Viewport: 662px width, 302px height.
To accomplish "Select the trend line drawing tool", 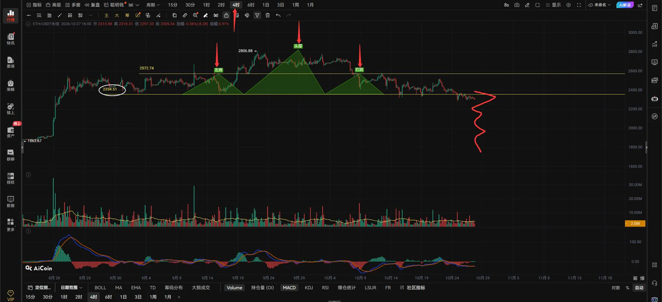I will coord(60,15).
